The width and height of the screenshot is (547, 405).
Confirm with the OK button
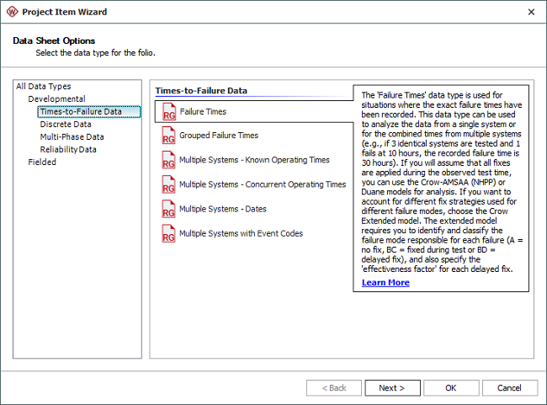[451, 388]
